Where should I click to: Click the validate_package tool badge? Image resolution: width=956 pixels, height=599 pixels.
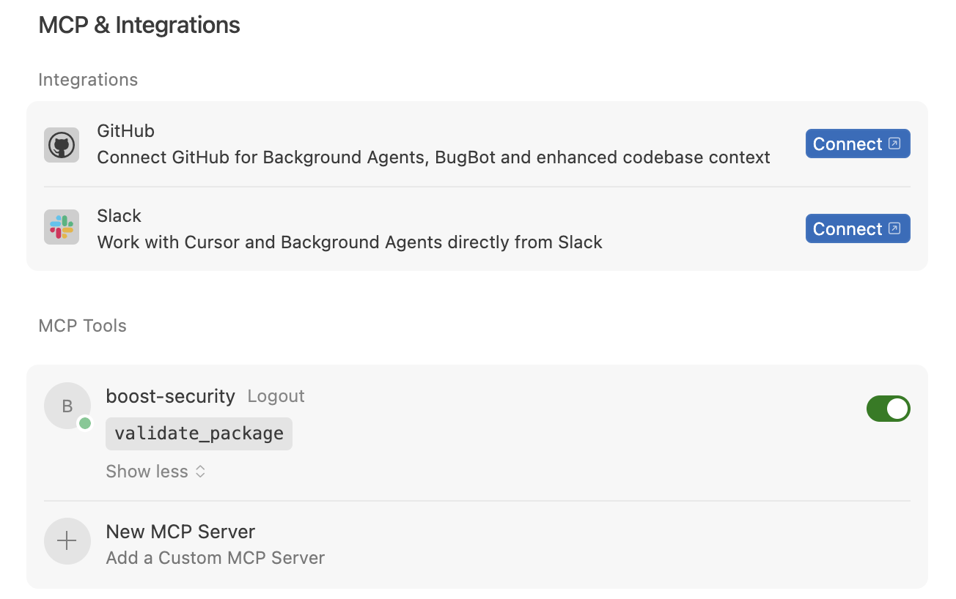199,434
